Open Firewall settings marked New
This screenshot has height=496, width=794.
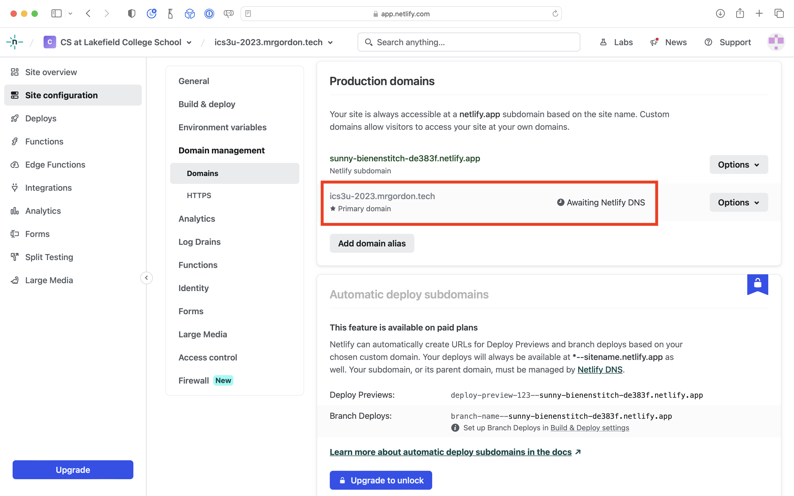coord(206,380)
